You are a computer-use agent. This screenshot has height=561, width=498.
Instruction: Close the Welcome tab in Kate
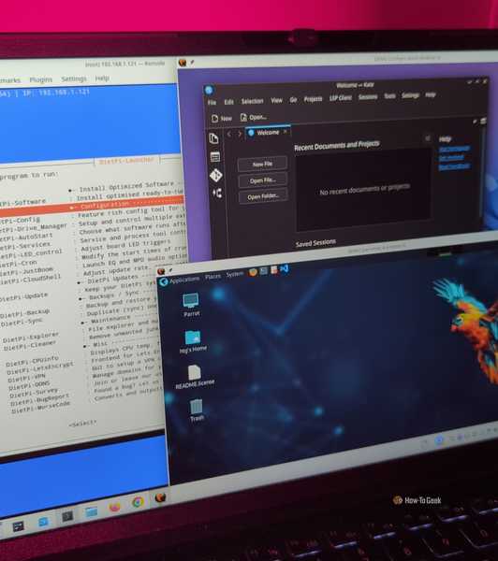click(x=286, y=132)
